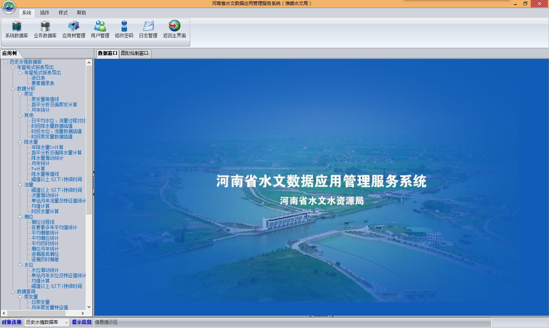549x328 pixels.
Task: Click the 修改密码 change password icon
Action: pyautogui.click(x=124, y=29)
